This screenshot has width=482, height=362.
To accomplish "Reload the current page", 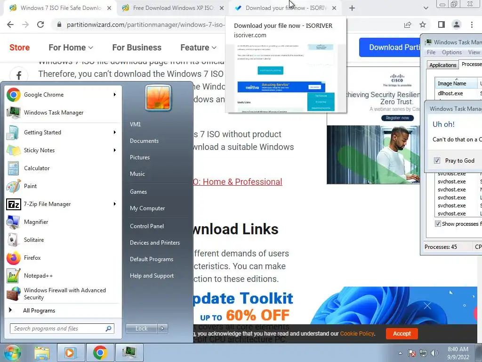I will coord(40,25).
